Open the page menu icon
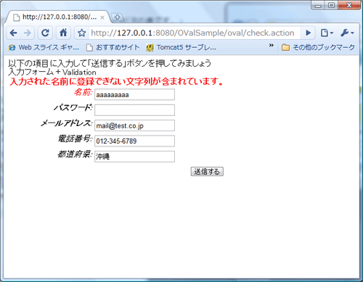Image resolution: width=363 pixels, height=282 pixels. (x=327, y=33)
